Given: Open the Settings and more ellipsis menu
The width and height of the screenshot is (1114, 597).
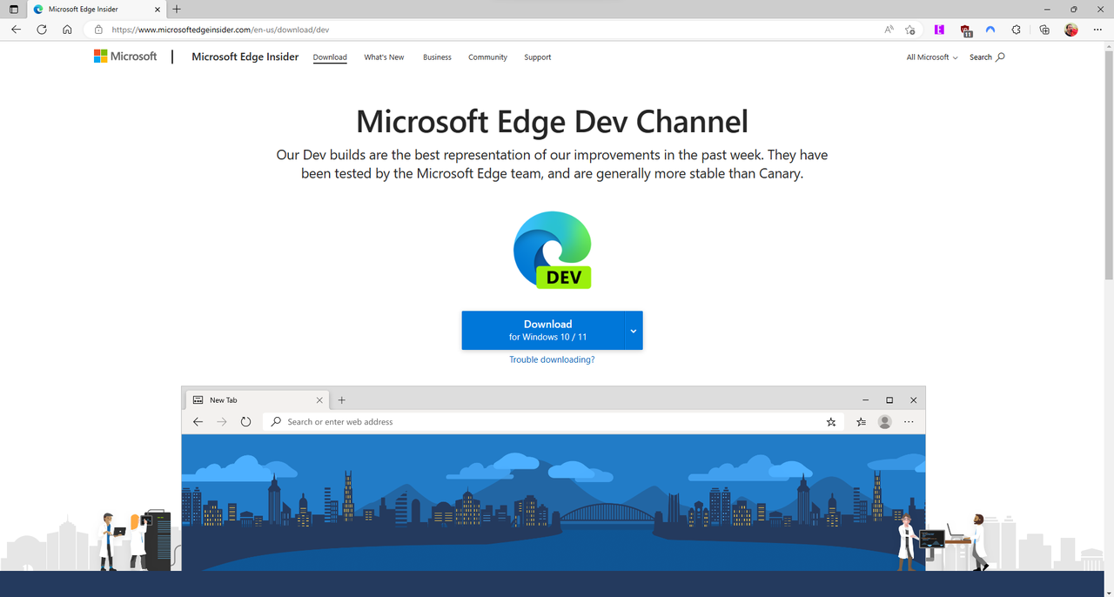Looking at the screenshot, I should click(1097, 30).
